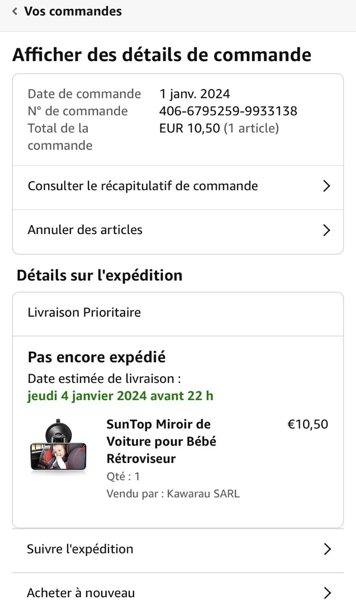
Task: Select Annuler des articles
Action: (x=85, y=230)
